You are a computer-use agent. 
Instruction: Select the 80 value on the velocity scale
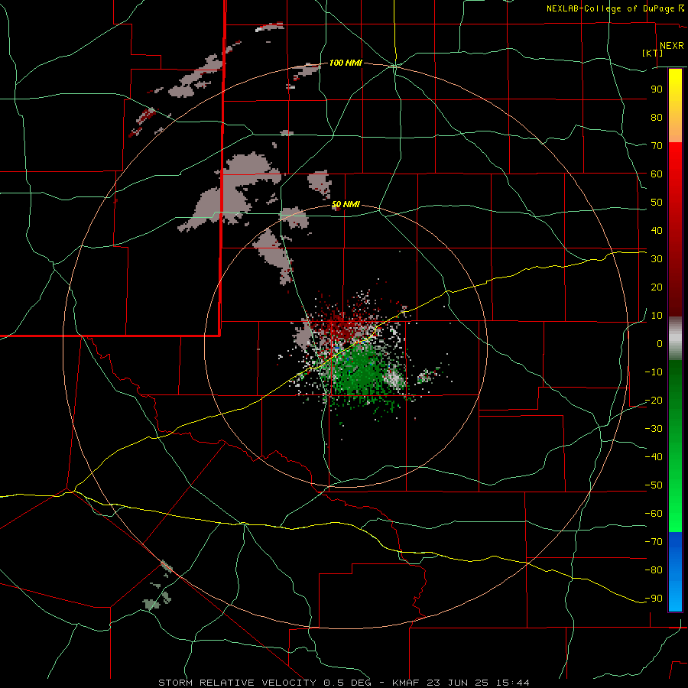pyautogui.click(x=657, y=117)
